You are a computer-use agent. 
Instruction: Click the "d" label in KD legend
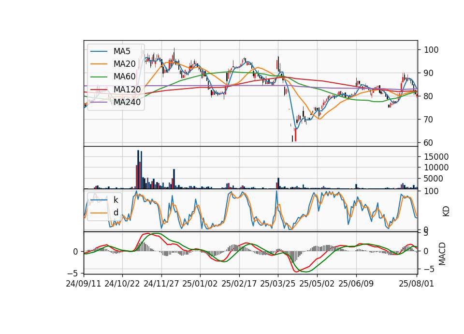116,213
